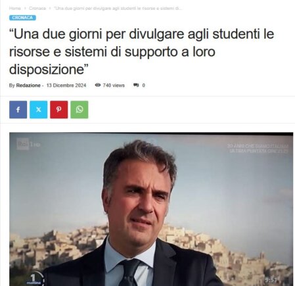Click the article headline text
Viewport: 295px width, 286px height.
point(141,52)
